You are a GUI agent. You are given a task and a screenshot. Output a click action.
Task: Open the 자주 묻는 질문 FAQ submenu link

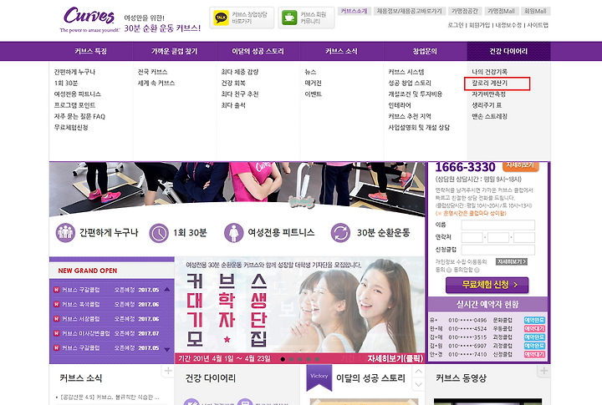[79, 117]
